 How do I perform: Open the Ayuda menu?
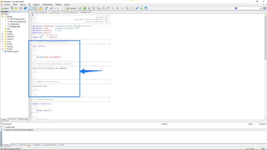click(67, 5)
